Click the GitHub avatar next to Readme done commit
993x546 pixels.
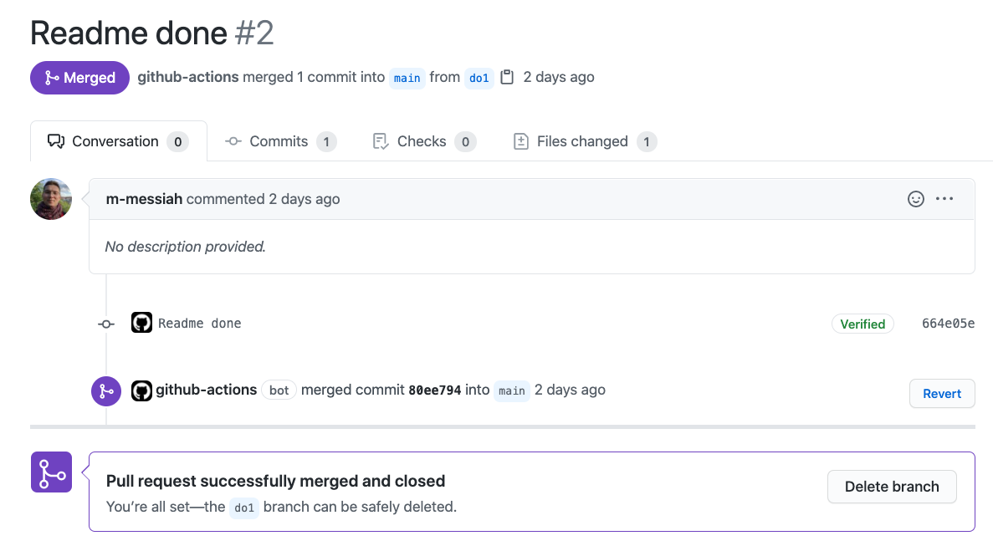click(x=141, y=323)
